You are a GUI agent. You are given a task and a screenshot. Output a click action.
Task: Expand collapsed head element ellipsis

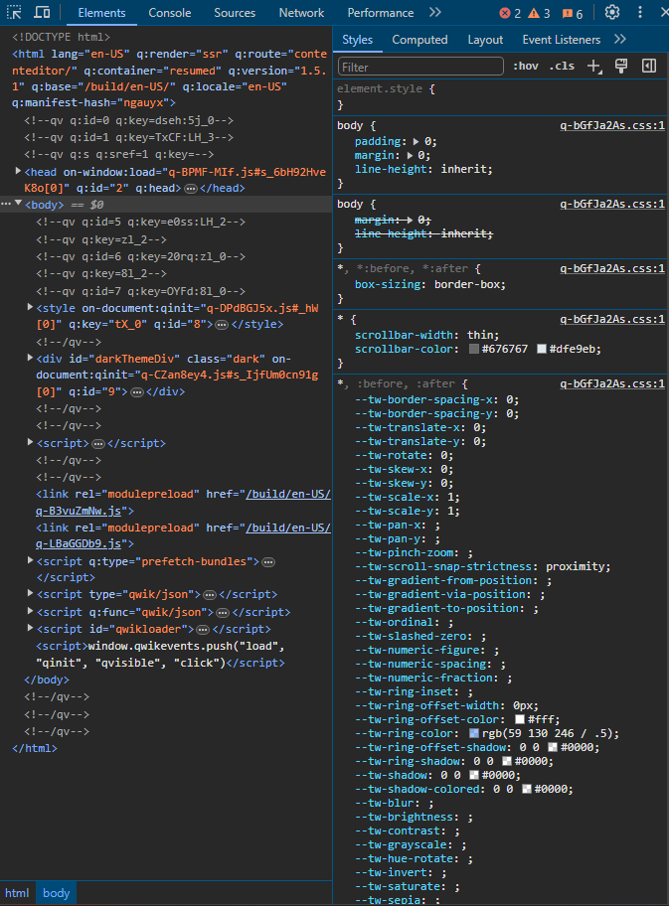pos(190,189)
